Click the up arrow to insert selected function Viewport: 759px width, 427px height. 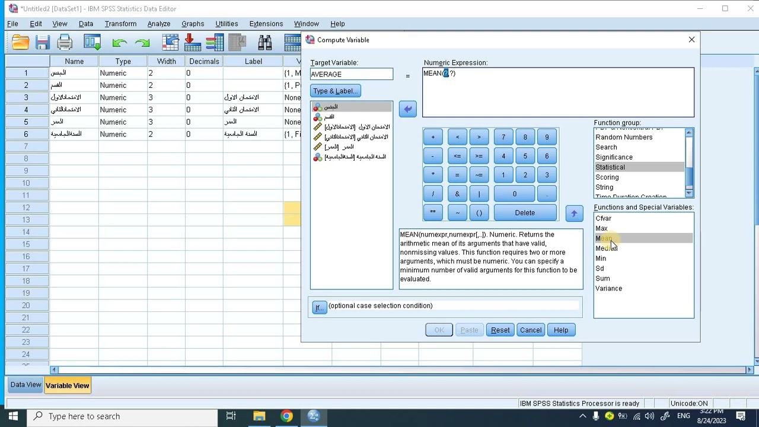click(x=574, y=213)
